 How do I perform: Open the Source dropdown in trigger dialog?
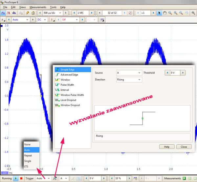[129, 73]
